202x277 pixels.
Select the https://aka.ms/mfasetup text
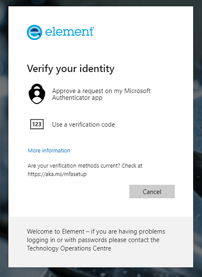(x=57, y=174)
